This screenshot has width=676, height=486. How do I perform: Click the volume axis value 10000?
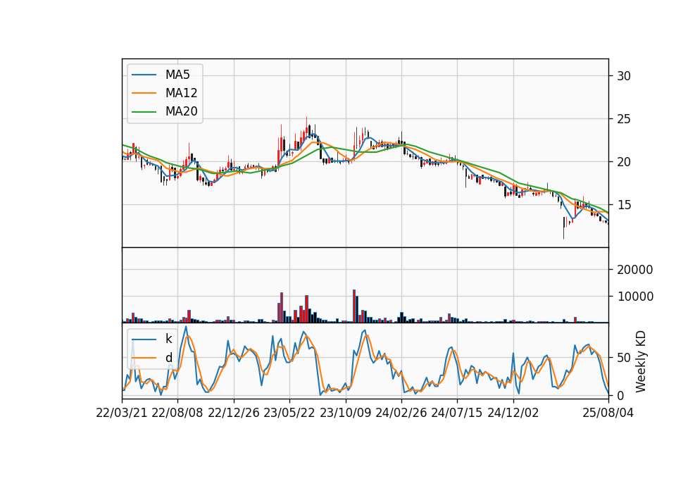635,297
